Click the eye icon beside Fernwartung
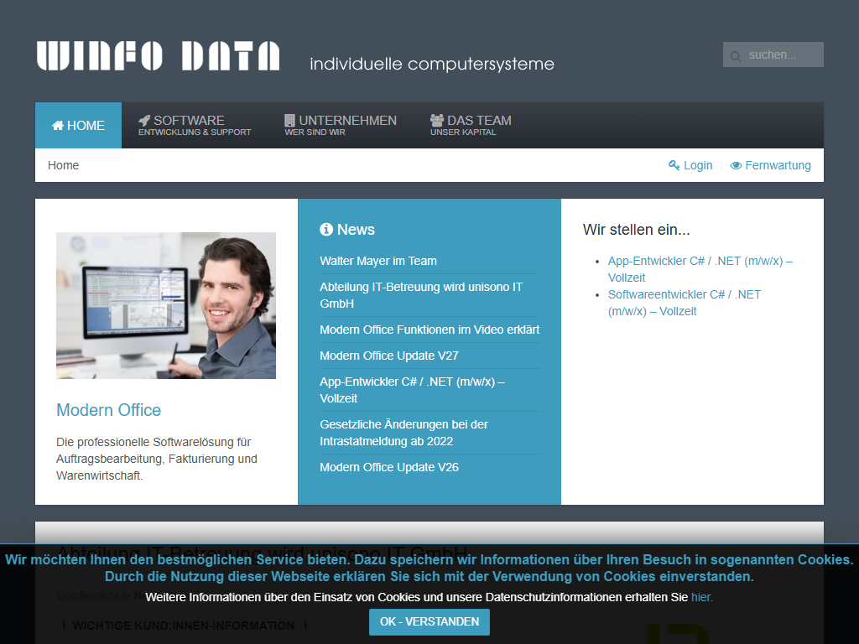The image size is (859, 644). tap(736, 165)
